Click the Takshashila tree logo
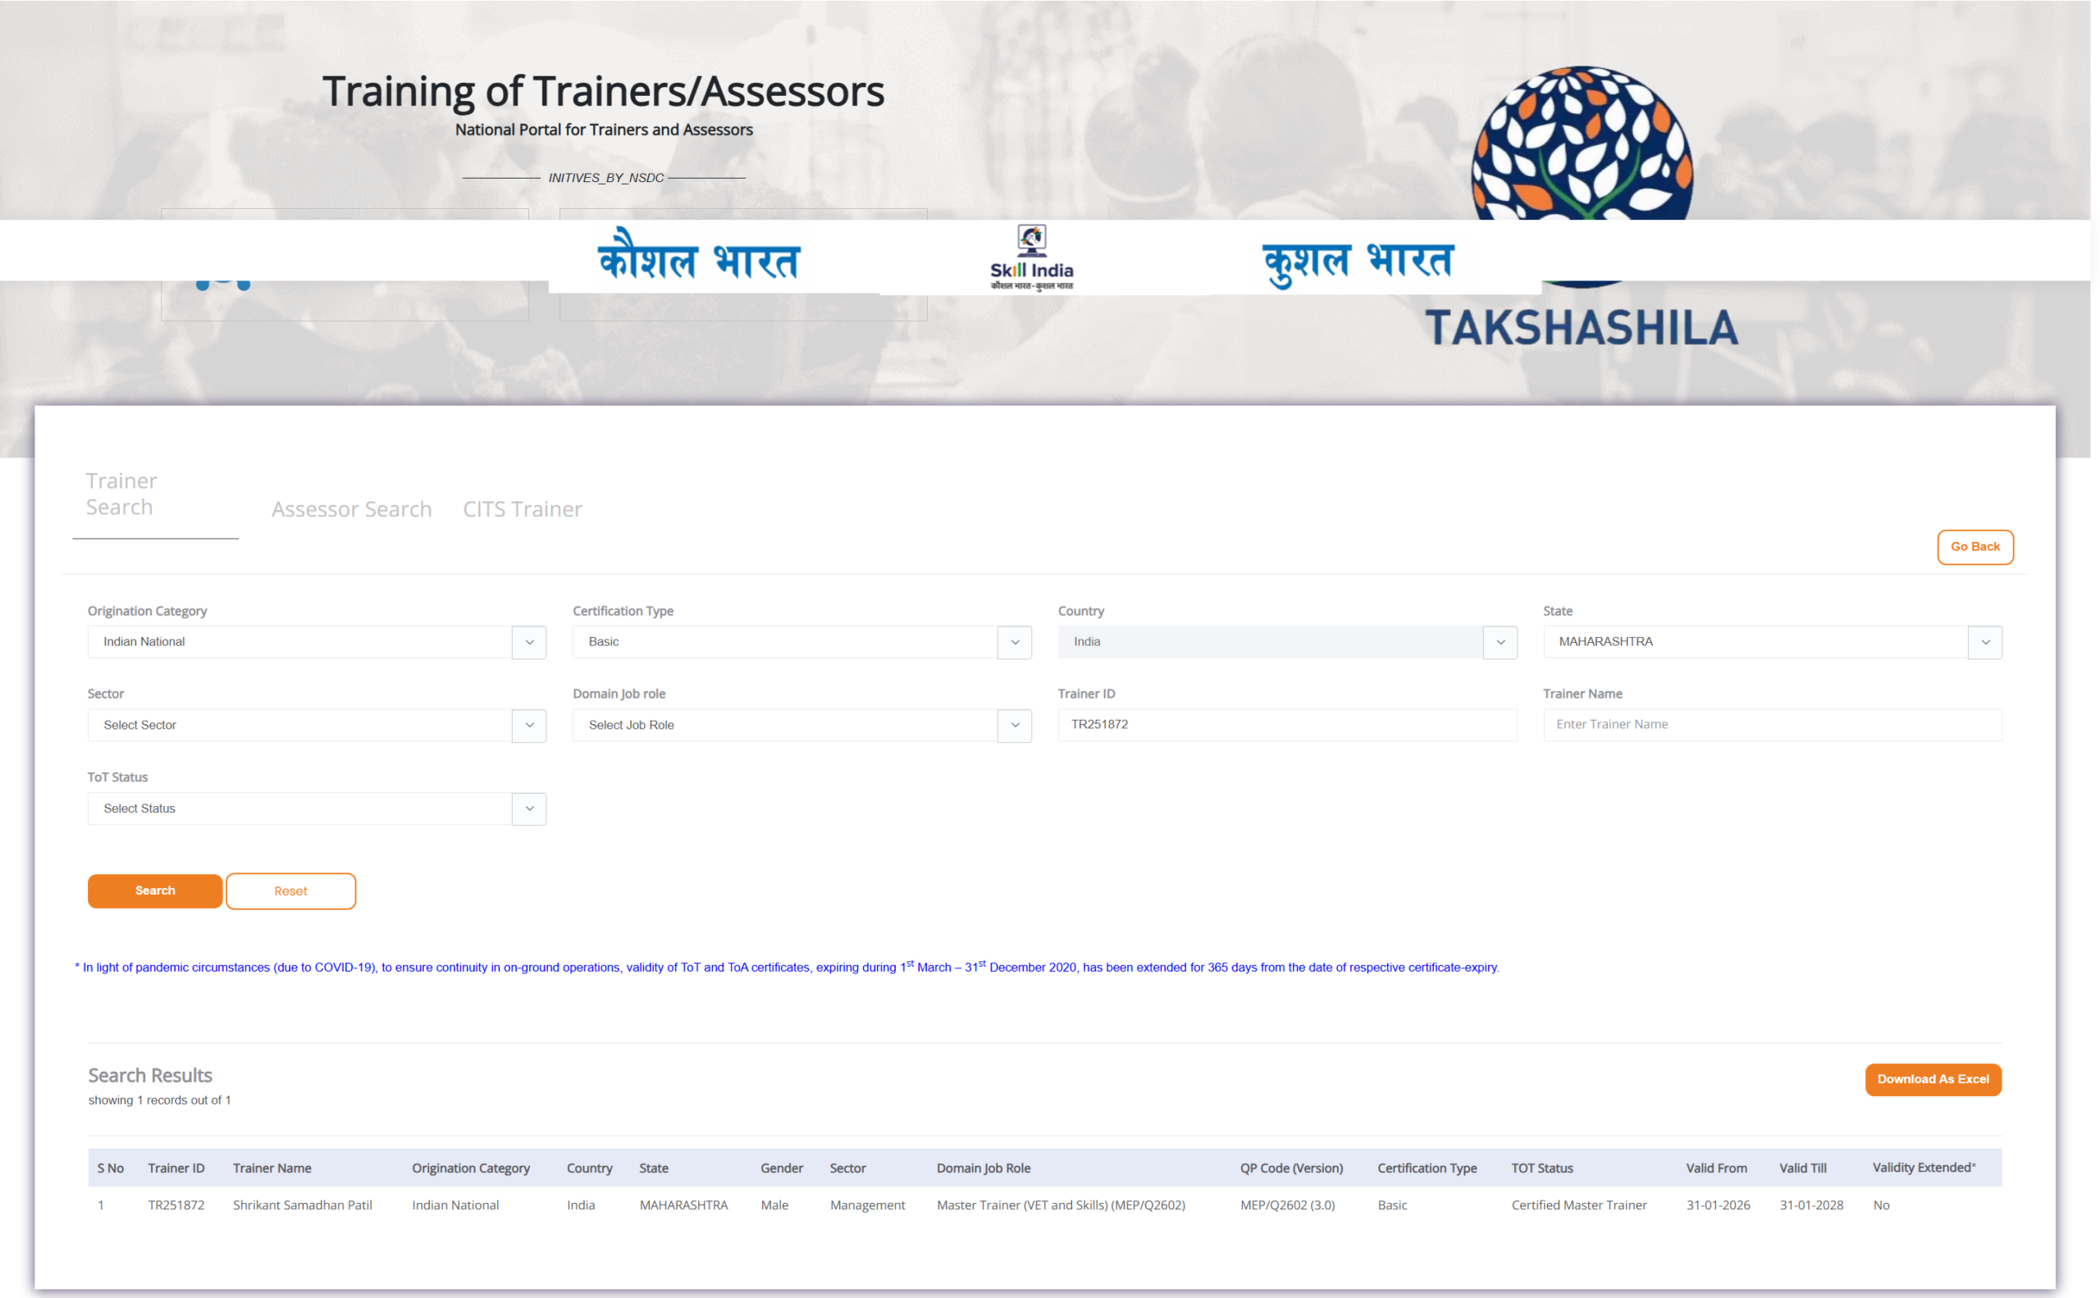The height and width of the screenshot is (1298, 2100). [x=1582, y=142]
